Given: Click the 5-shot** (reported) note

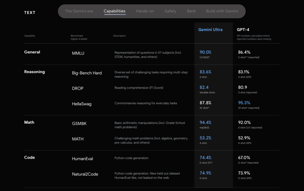Looking at the screenshot, I should (x=249, y=57).
